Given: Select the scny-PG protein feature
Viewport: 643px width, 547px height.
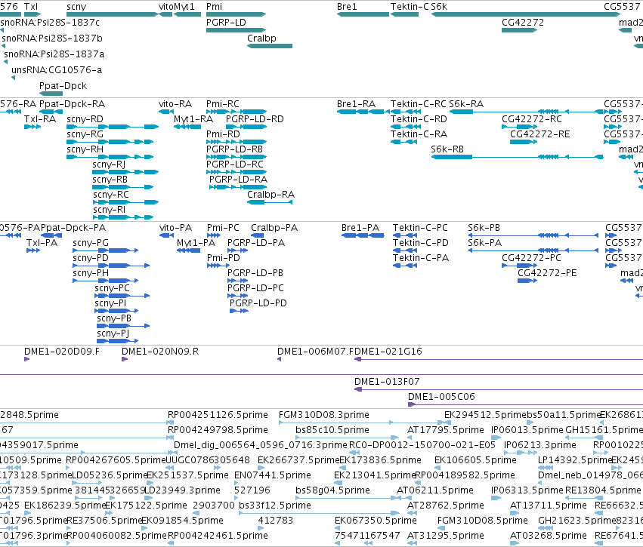Looking at the screenshot, I should pos(105,250).
